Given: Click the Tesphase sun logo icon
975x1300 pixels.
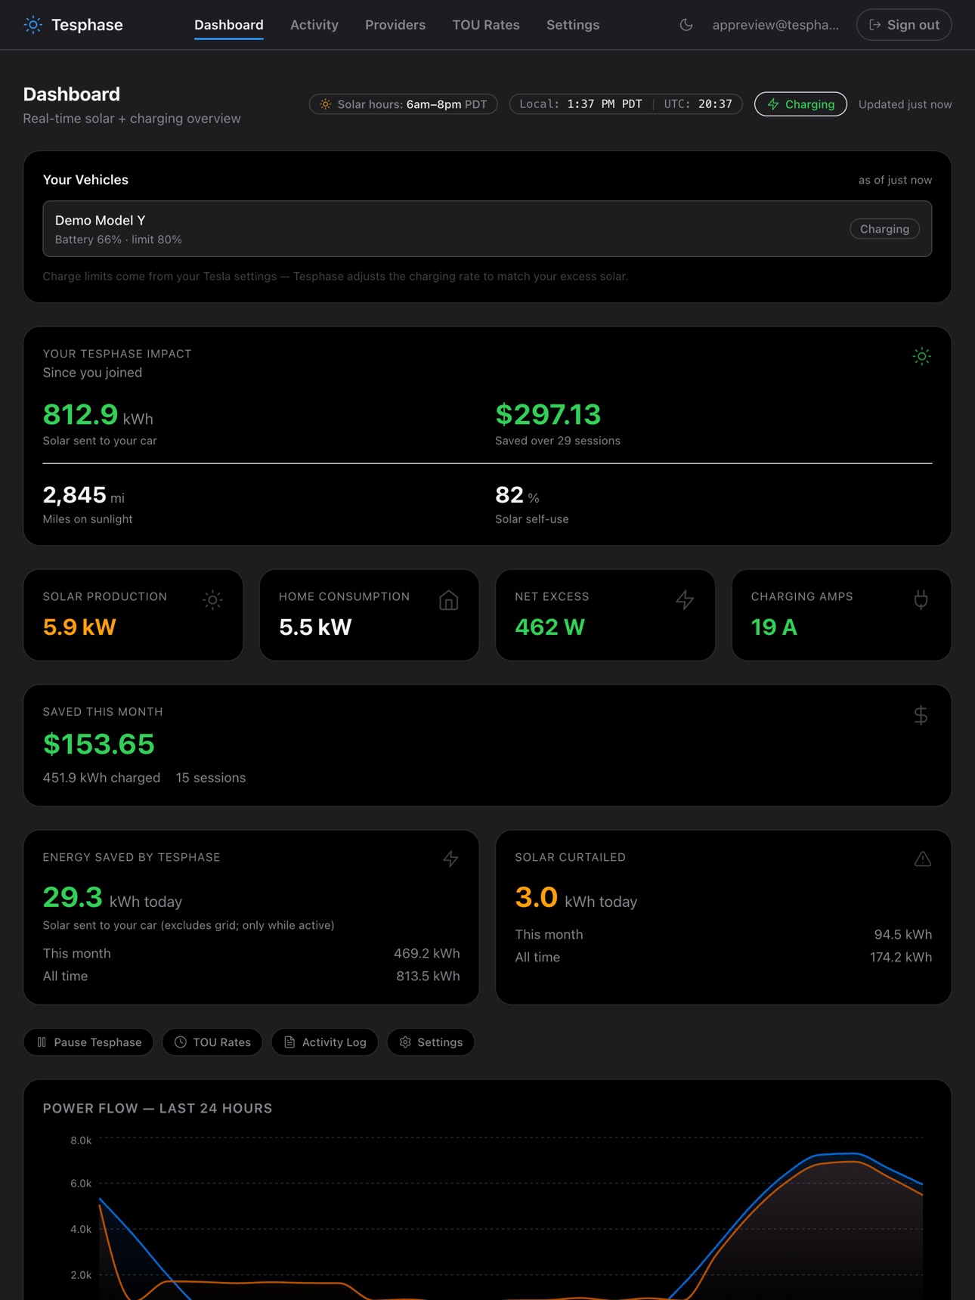Looking at the screenshot, I should coord(33,25).
